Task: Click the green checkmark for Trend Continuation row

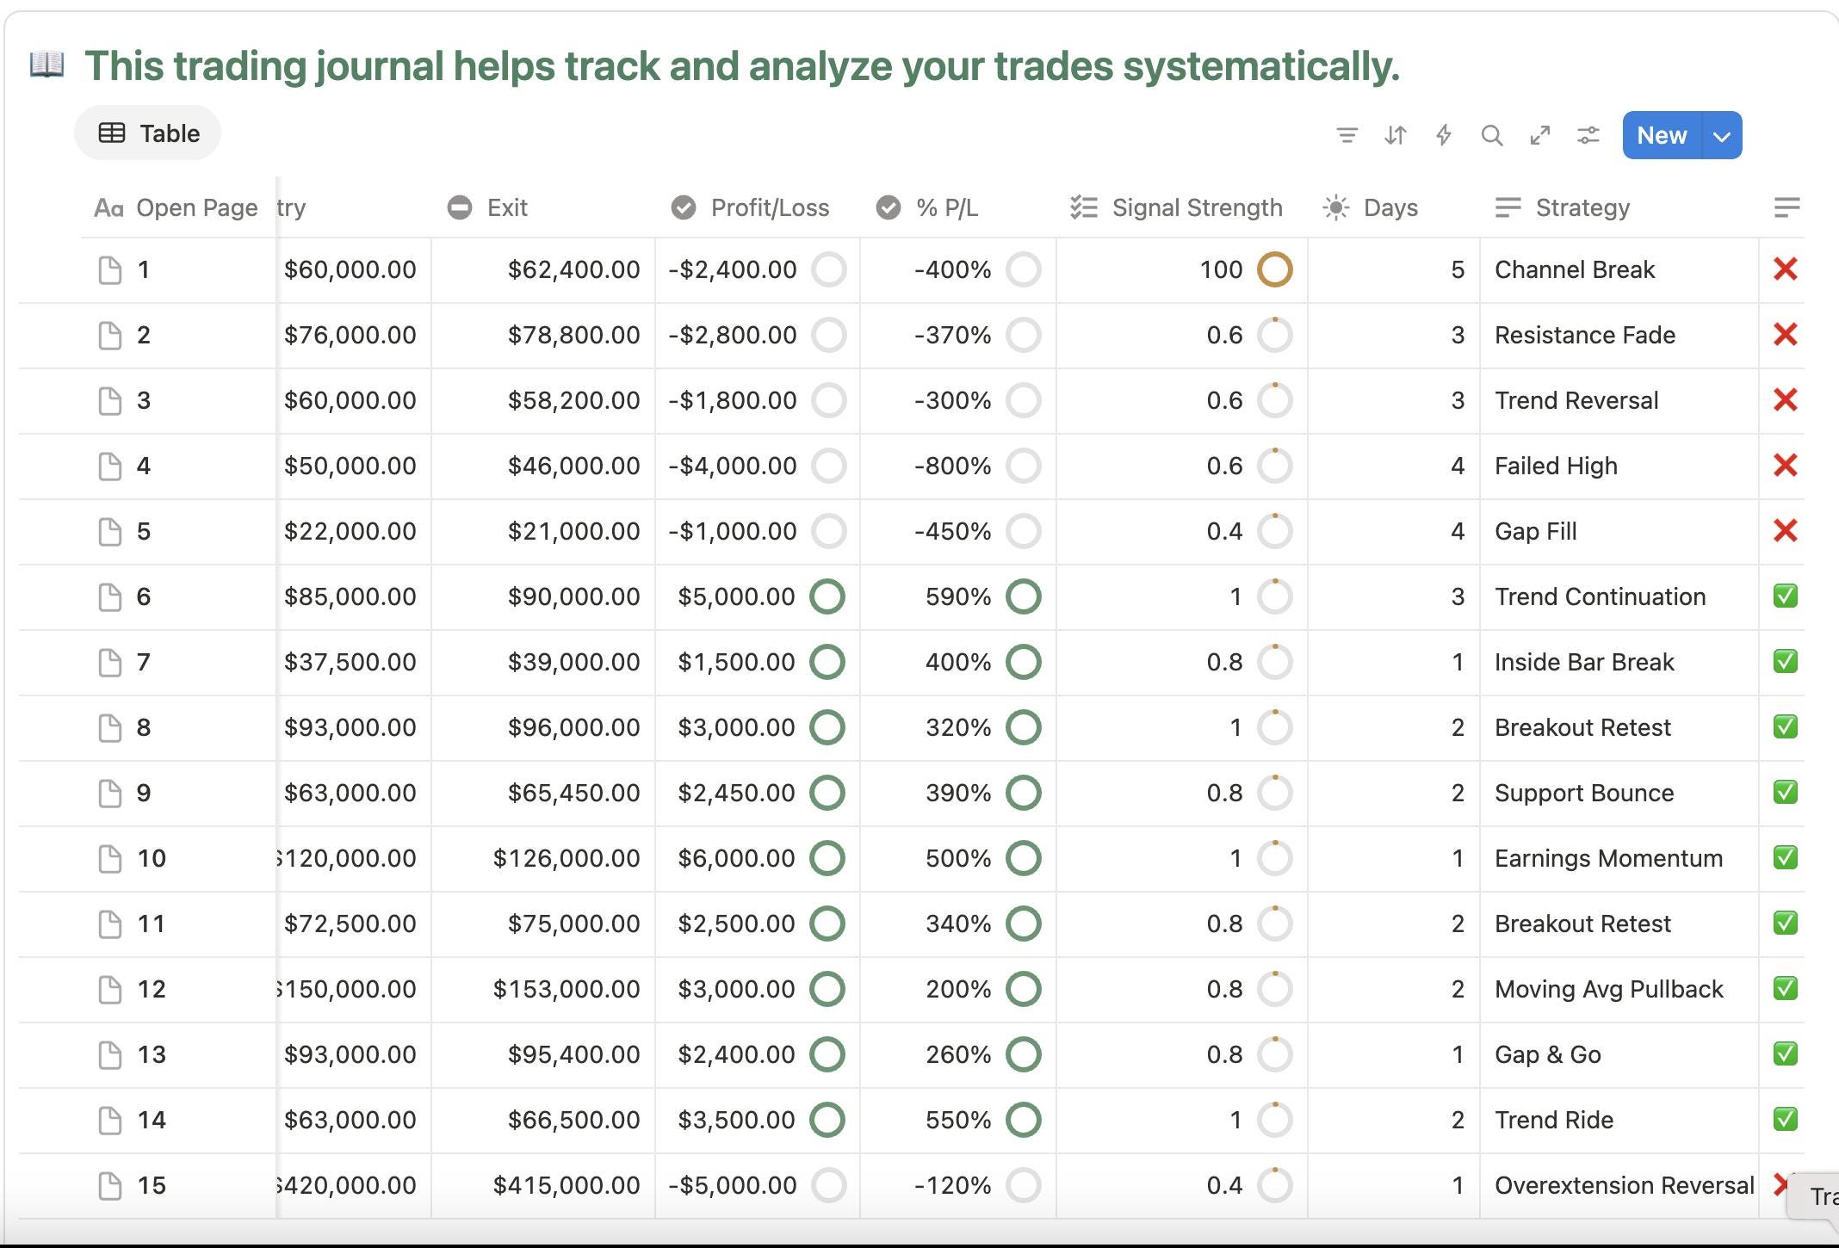Action: coord(1785,596)
